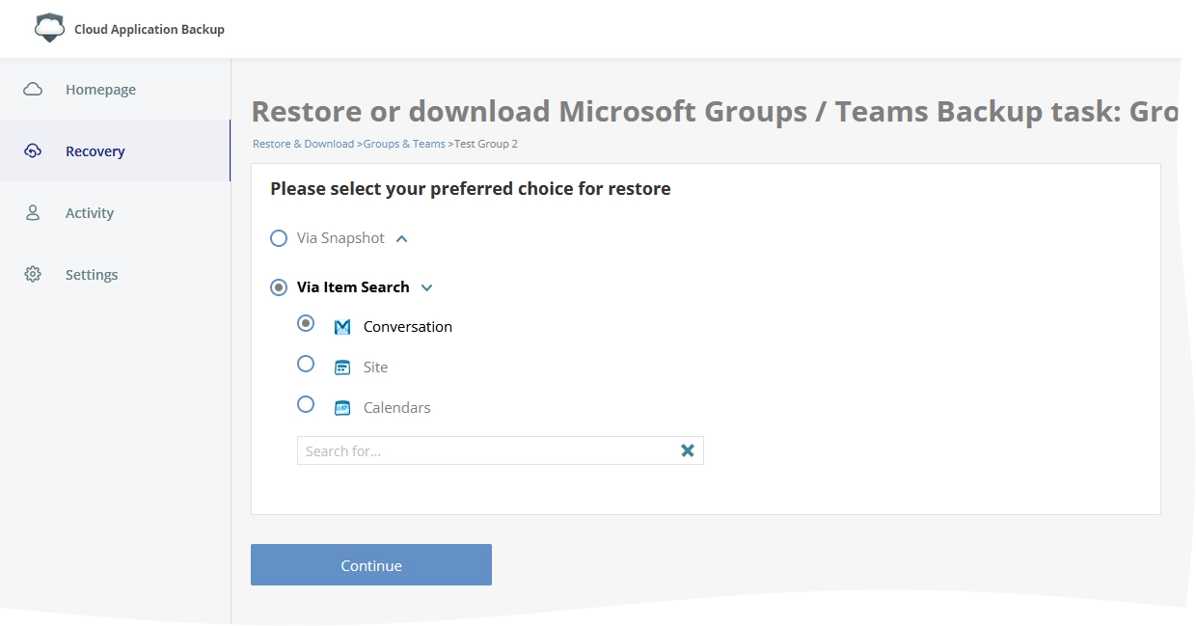The height and width of the screenshot is (626, 1196).
Task: Click the Recovery cloud-restore icon
Action: click(33, 151)
